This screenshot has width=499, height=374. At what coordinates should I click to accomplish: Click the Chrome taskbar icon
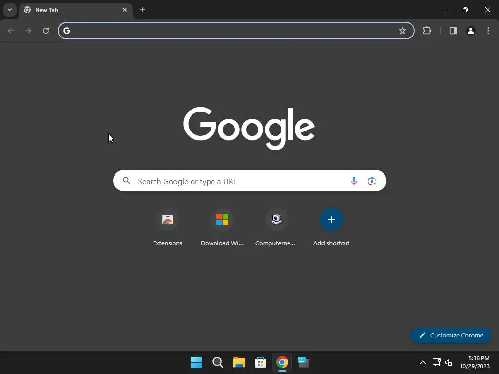tap(282, 362)
